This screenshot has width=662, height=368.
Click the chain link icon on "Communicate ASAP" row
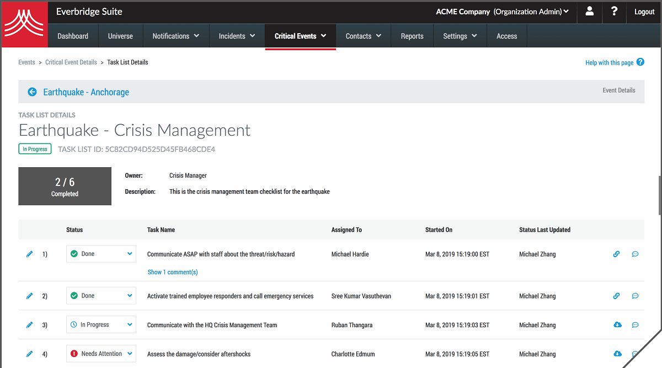tap(616, 254)
